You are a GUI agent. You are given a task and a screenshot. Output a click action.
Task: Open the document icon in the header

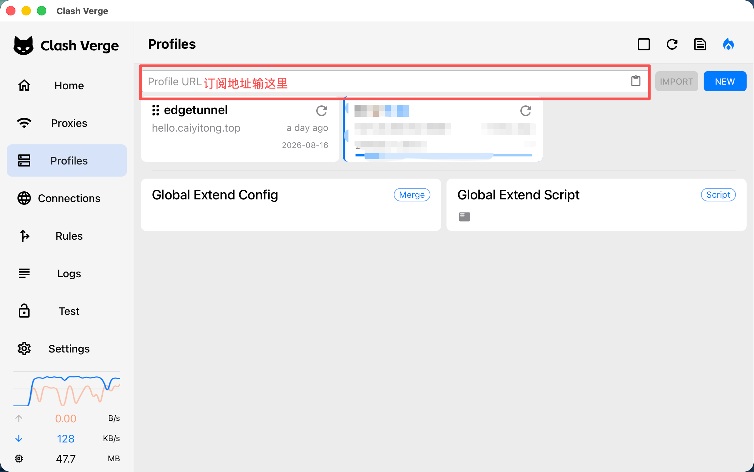coord(700,44)
